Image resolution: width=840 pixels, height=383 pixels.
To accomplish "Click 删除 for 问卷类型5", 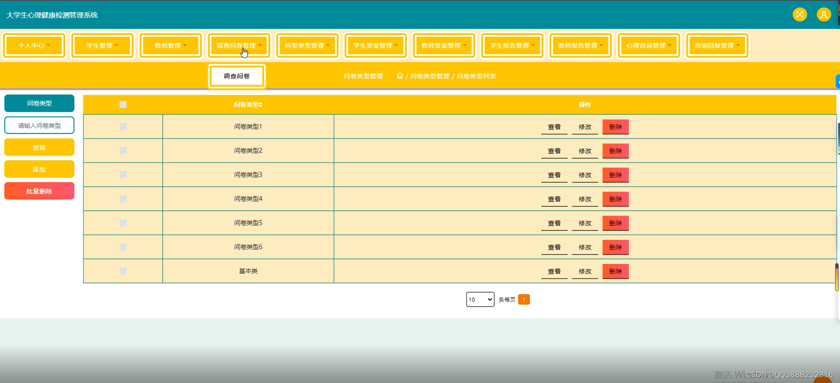I will (x=616, y=223).
